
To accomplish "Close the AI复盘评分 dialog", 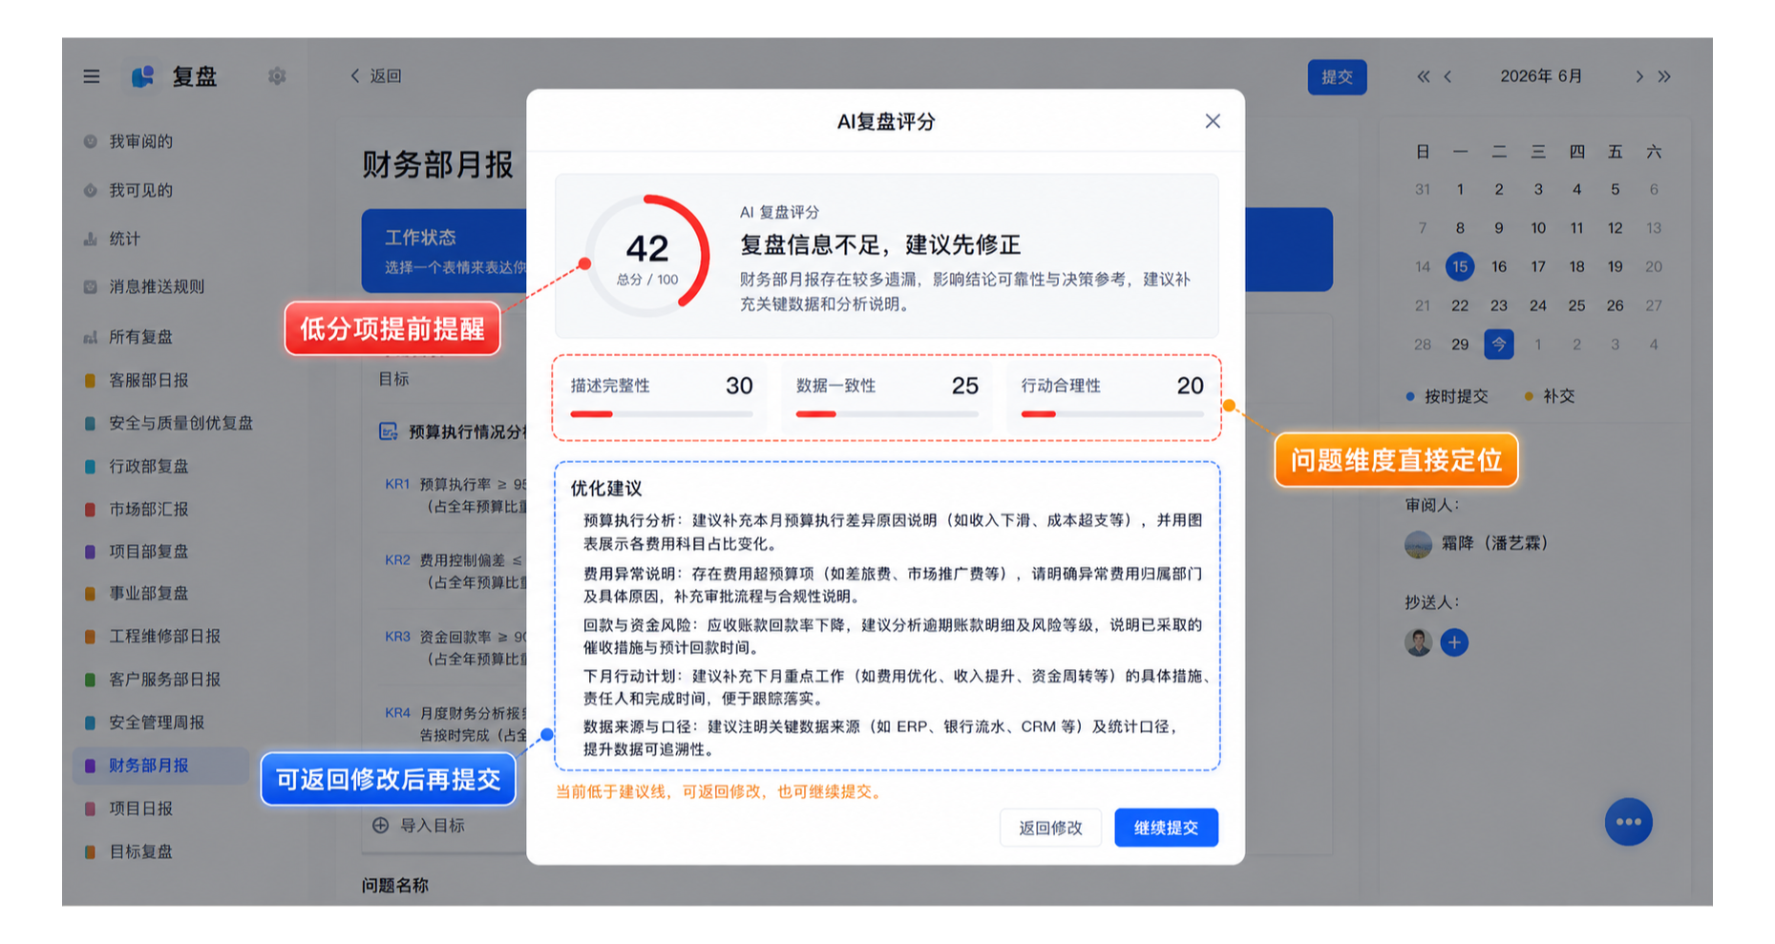I will 1213,121.
